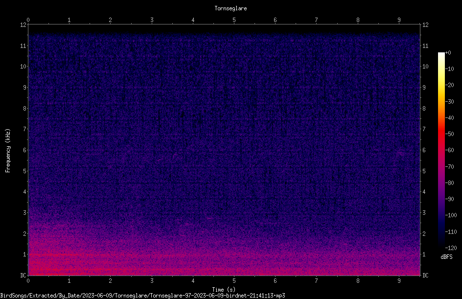Click the "-10" colorbar label
Viewport: 462px width, 299px height.
pyautogui.click(x=449, y=69)
